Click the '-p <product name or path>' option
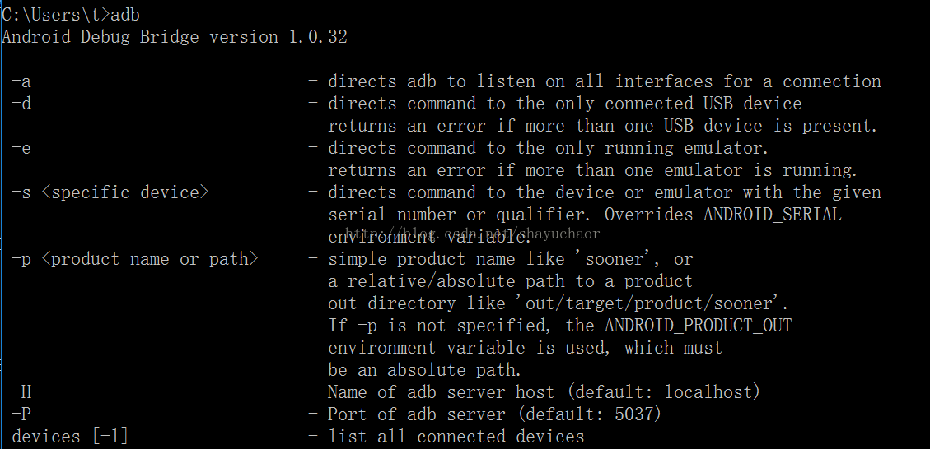This screenshot has height=449, width=930. pos(135,259)
